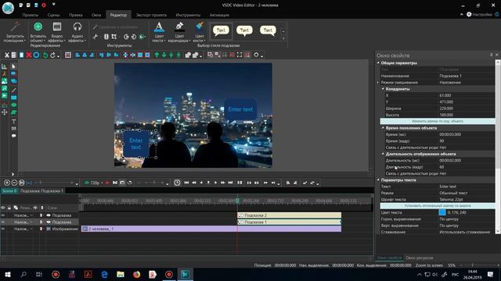Open Audio Effects headphones icon
501x281 pixels.
pyautogui.click(x=77, y=27)
